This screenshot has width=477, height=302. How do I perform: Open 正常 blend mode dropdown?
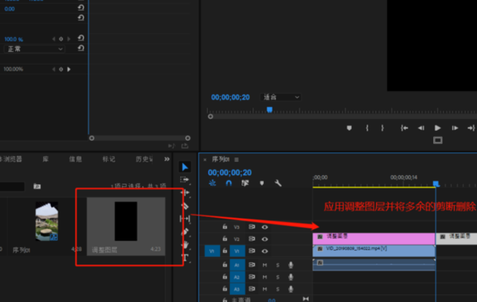tap(34, 49)
